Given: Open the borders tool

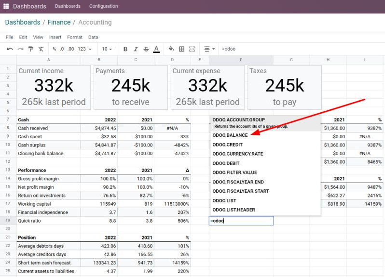Looking at the screenshot, I should click(x=181, y=49).
